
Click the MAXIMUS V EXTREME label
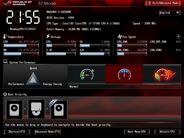pyautogui.click(x=59, y=12)
